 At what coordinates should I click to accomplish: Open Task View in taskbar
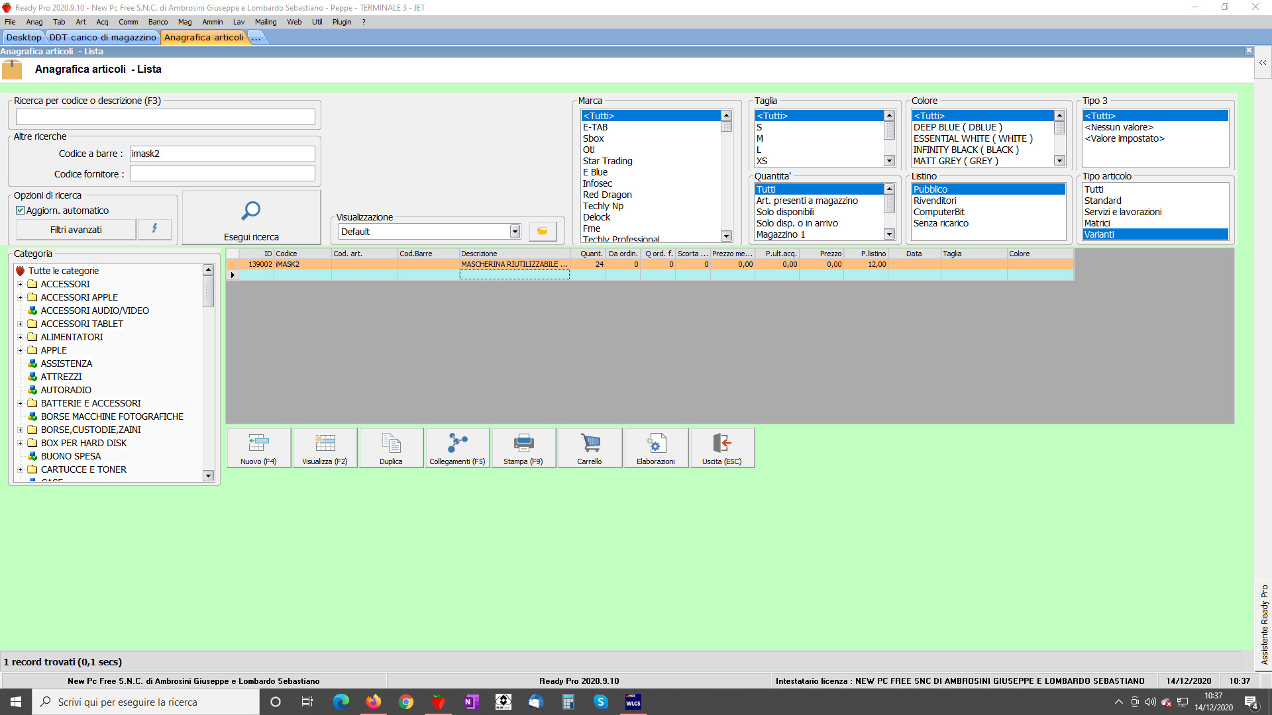coord(307,702)
